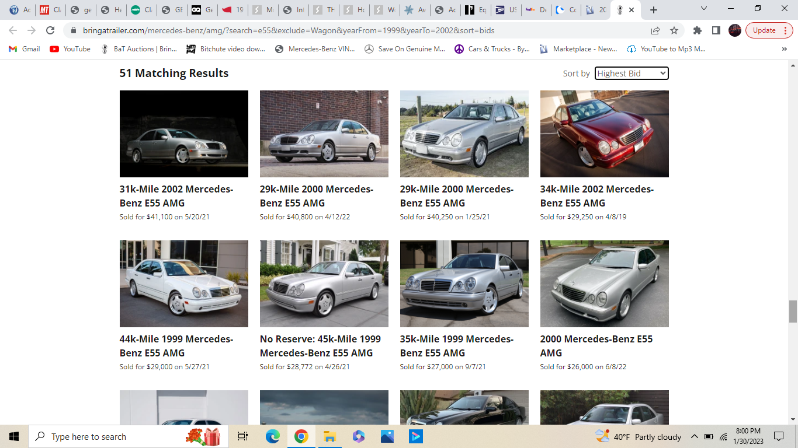Open the Marketplace bookmark
This screenshot has width=798, height=448.
click(578, 49)
